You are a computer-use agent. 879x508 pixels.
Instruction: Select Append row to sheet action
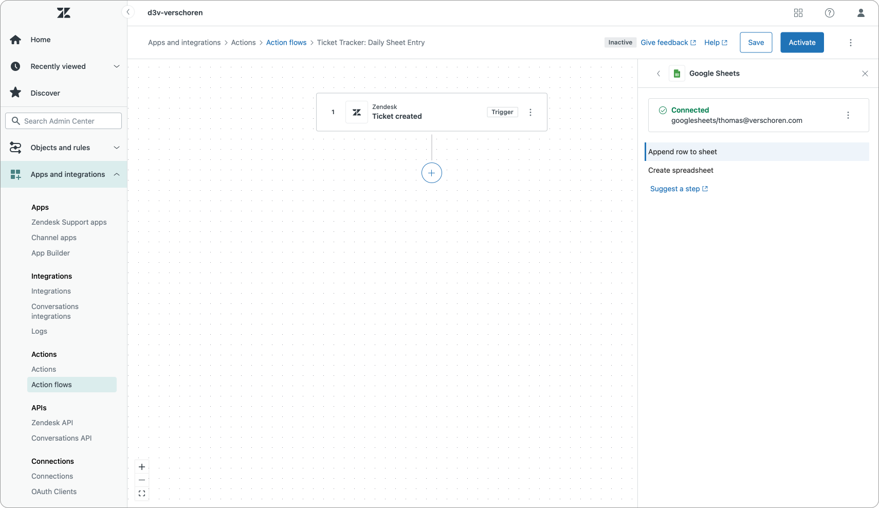tap(757, 152)
